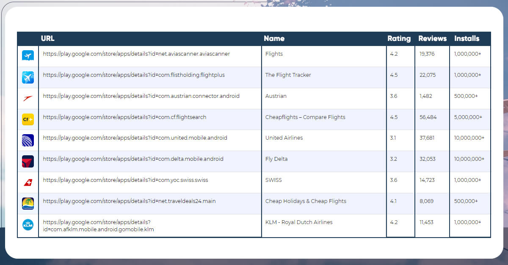Screen dimensions: 508x265
Task: Open the com.austrian.connector.android URL
Action: tap(141, 96)
